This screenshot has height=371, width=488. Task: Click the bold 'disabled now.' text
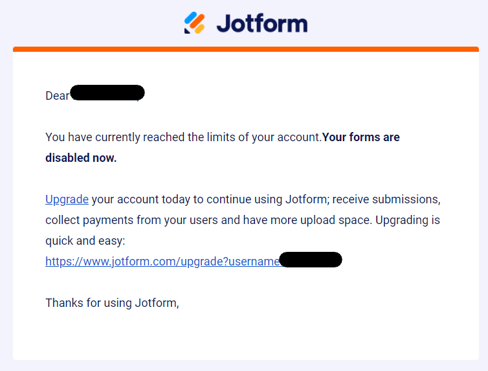[81, 158]
